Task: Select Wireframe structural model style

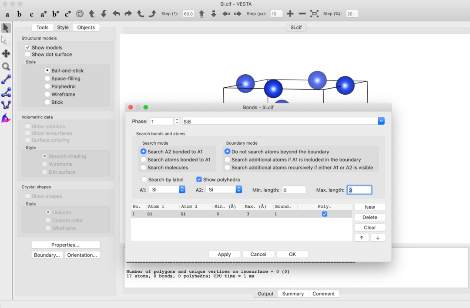Action: point(47,94)
